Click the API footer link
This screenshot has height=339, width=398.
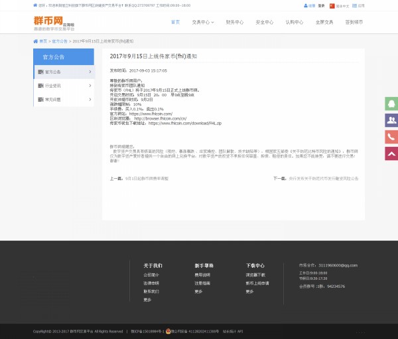click(240, 332)
